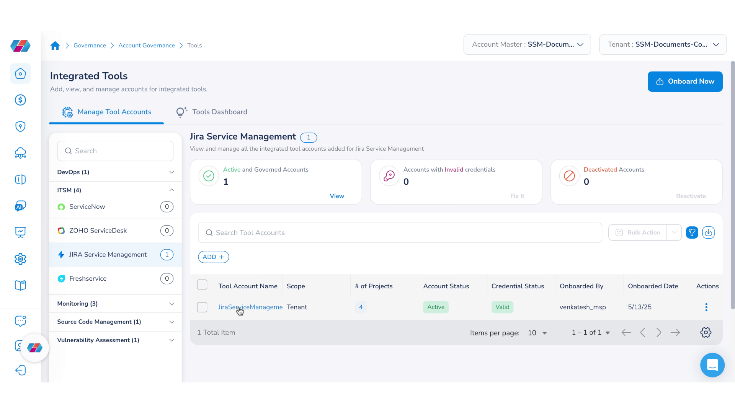Go to first page arrow

(x=626, y=333)
